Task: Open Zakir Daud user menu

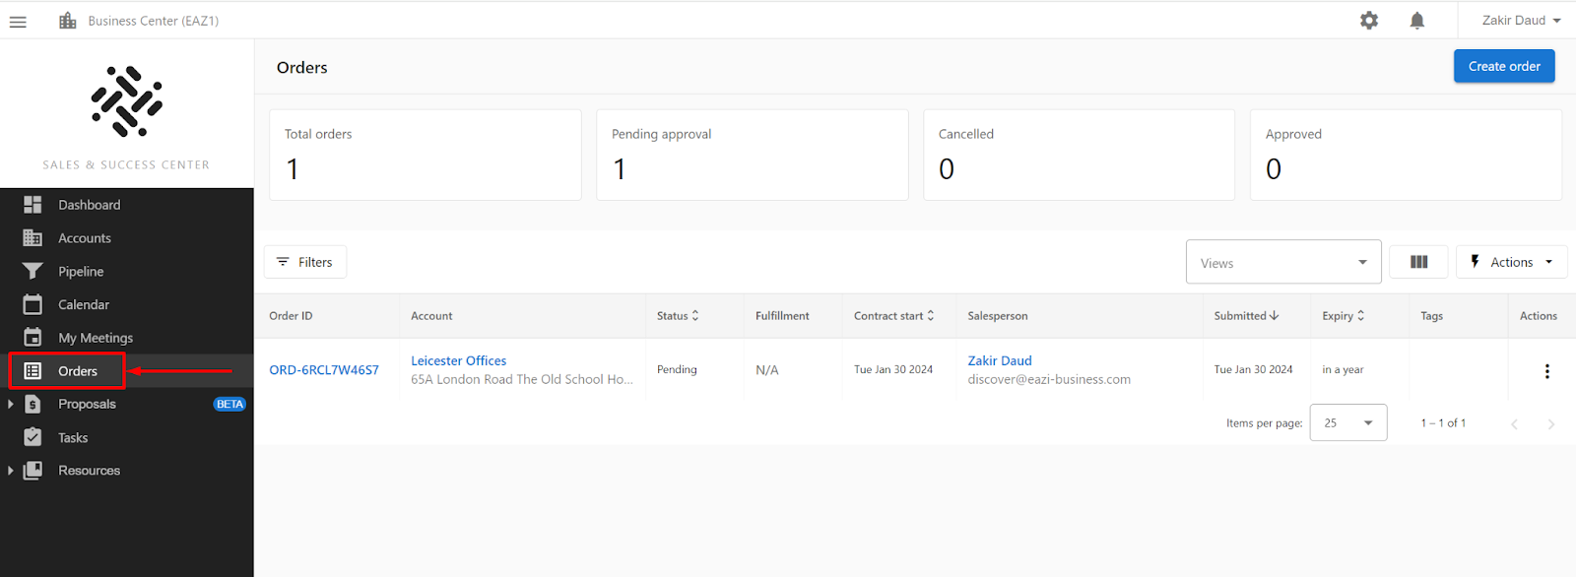Action: click(1521, 21)
